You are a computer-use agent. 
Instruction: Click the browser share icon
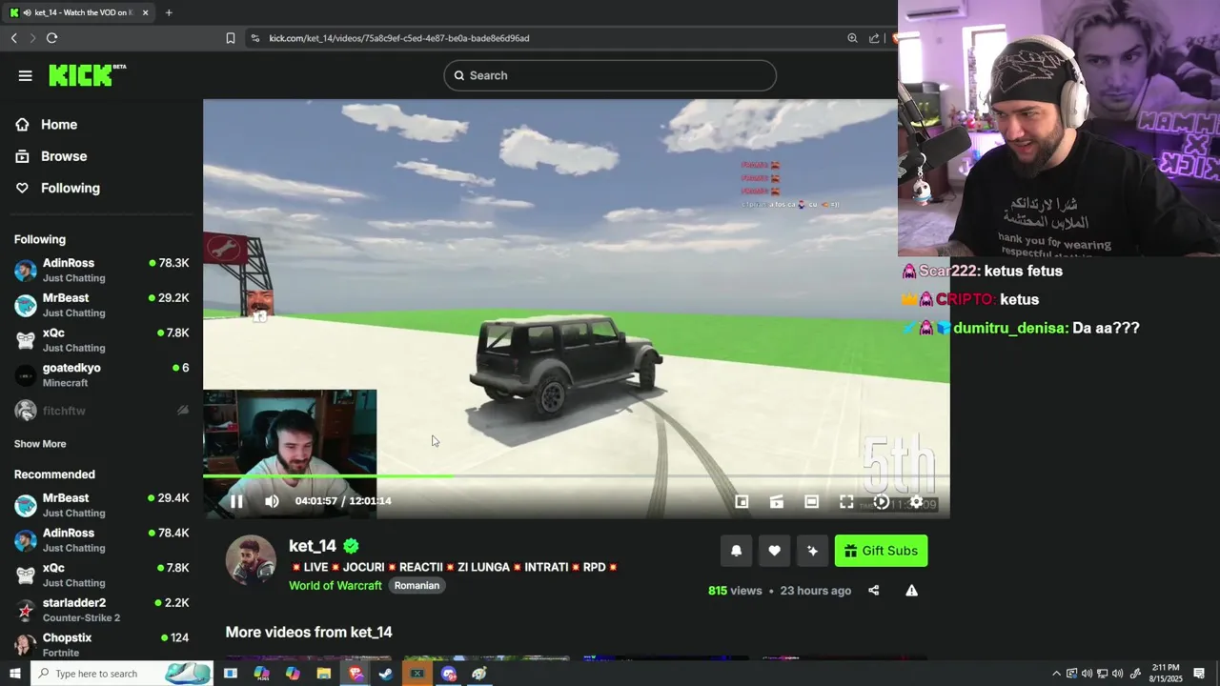pos(874,38)
